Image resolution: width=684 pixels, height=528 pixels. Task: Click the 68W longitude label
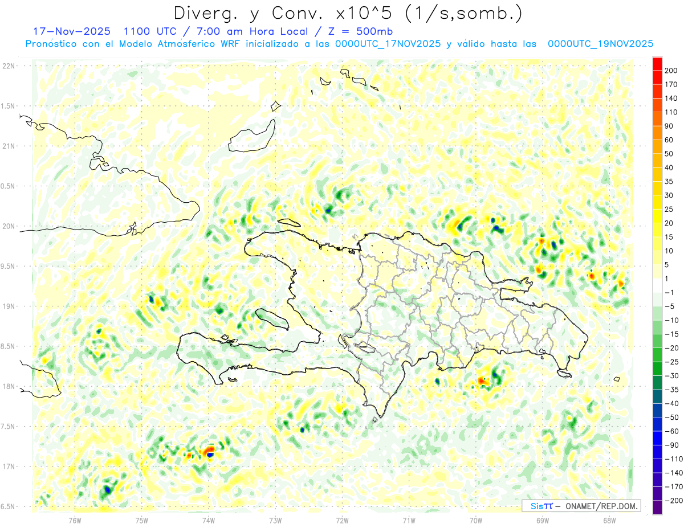coord(609,520)
